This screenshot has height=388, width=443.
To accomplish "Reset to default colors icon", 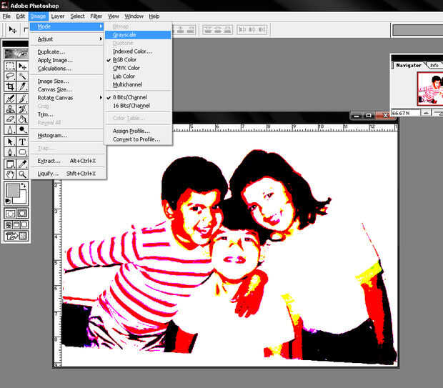I will 8,201.
